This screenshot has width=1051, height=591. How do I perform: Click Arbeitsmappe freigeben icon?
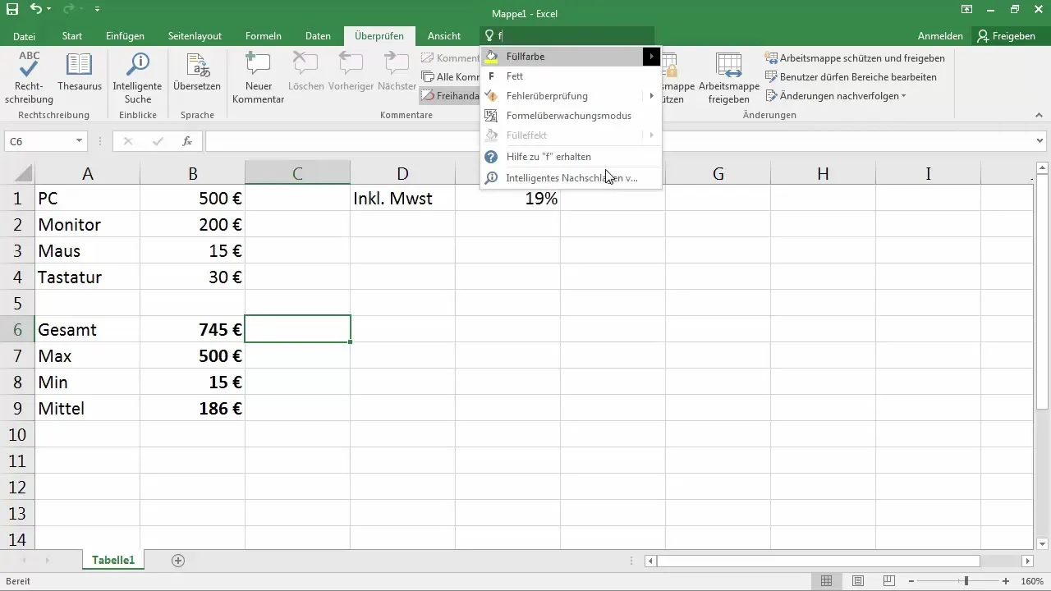pos(729,77)
